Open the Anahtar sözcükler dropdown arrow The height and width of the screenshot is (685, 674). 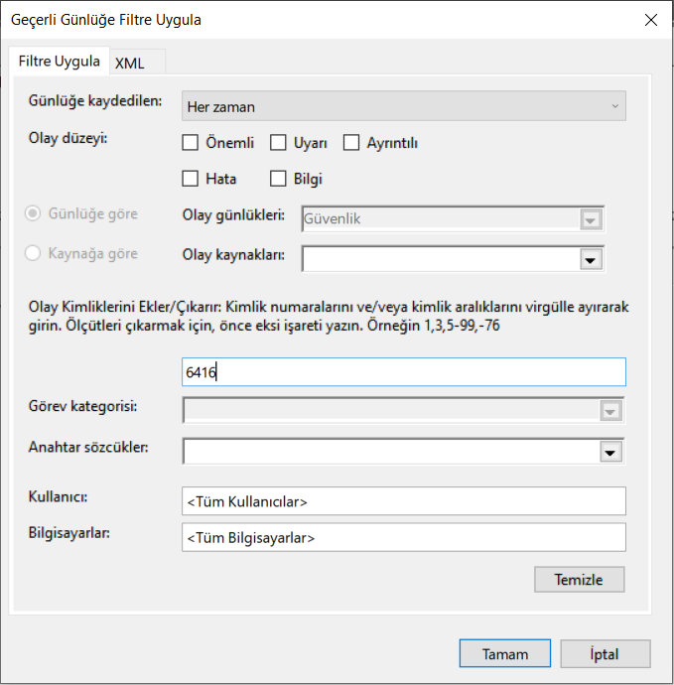tap(610, 452)
